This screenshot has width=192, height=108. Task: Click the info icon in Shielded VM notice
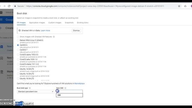pyautogui.click(x=19, y=31)
